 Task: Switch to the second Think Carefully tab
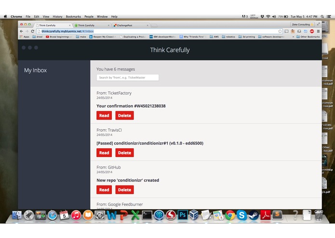[x=92, y=25]
